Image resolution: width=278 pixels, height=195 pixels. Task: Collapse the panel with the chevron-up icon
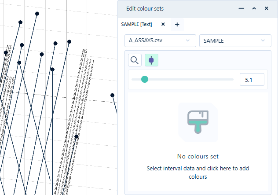pos(254,8)
